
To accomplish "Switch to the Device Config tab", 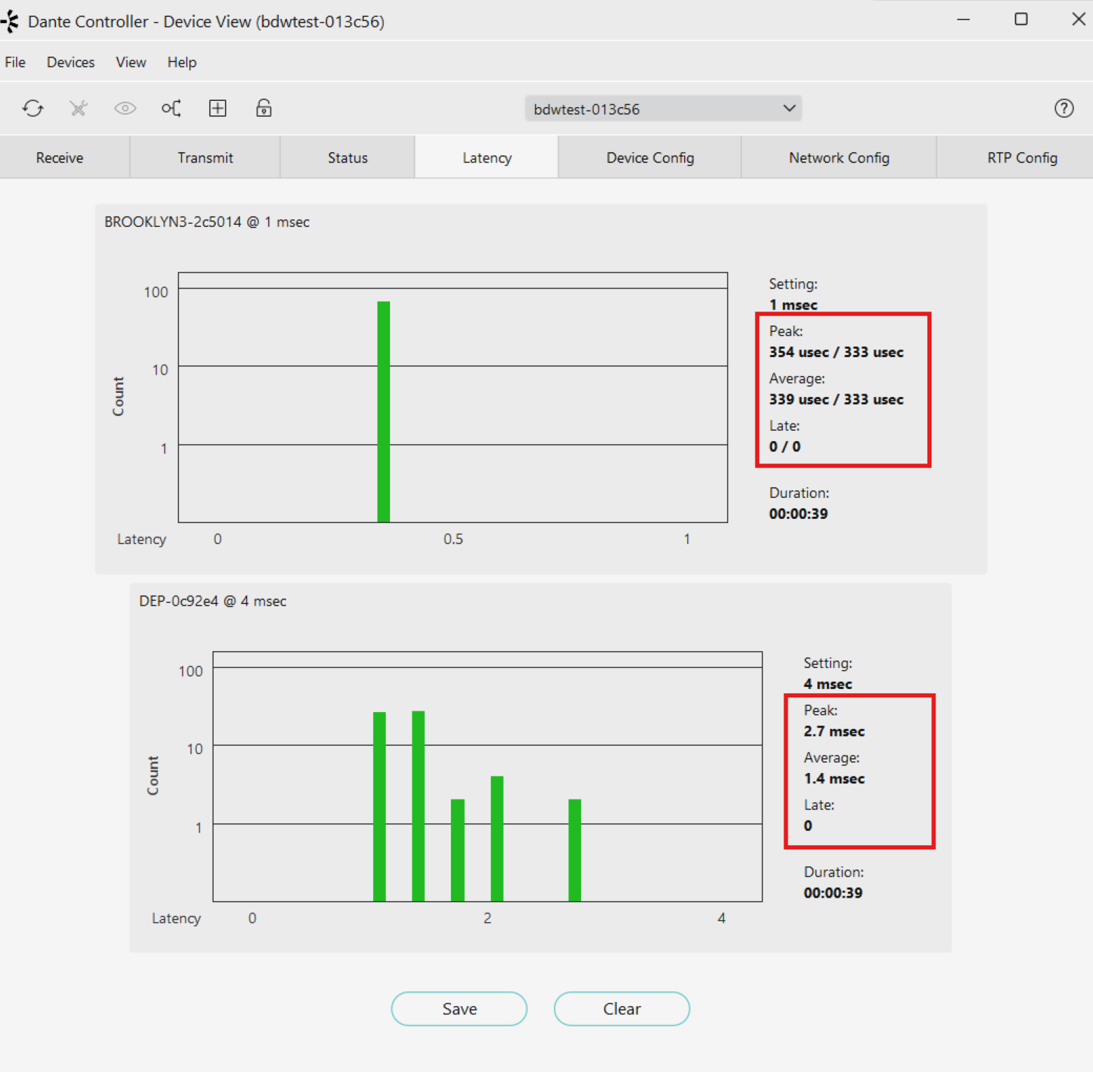I will point(650,158).
